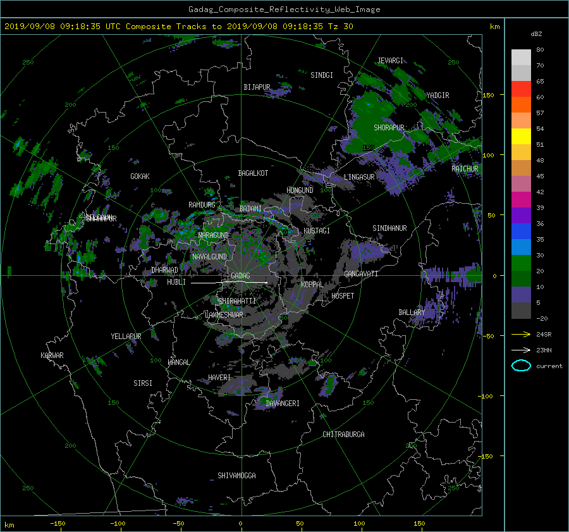Screen dimensions: 569x532
Task: Click the GOKAK city label
Action: tap(140, 176)
